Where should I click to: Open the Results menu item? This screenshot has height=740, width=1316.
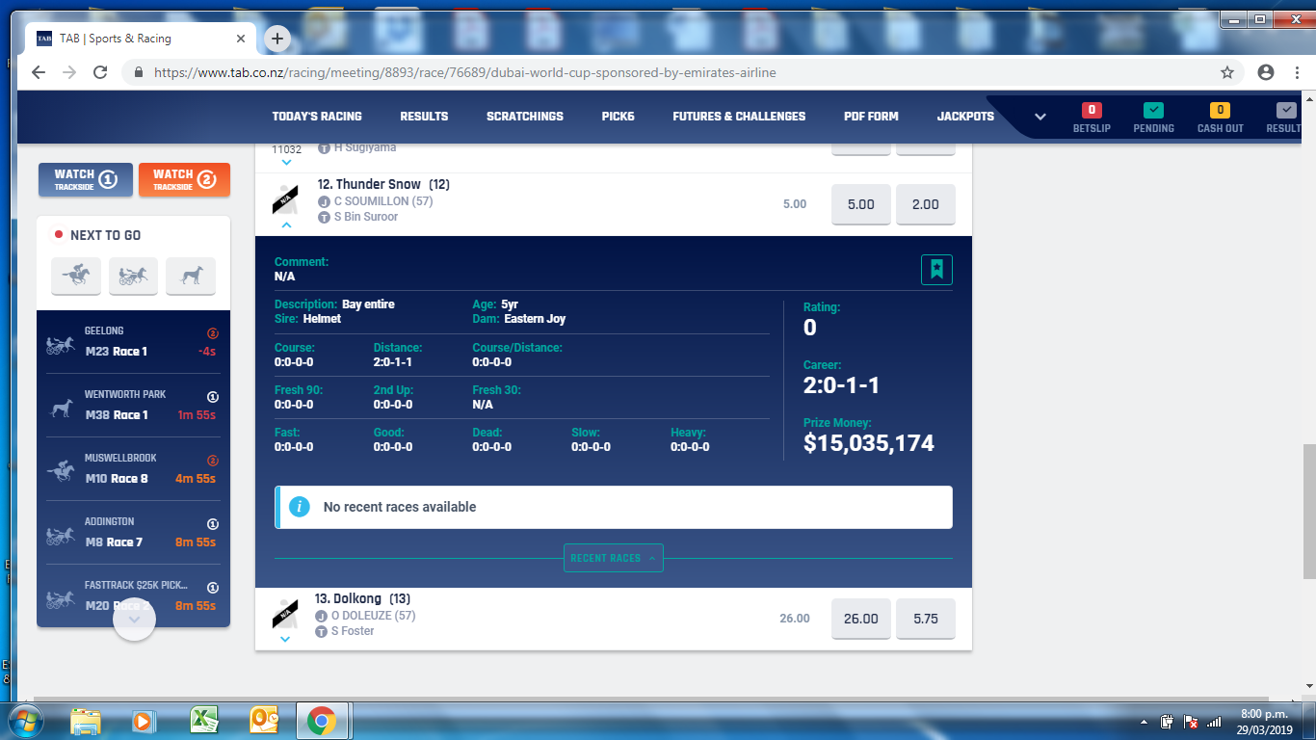point(424,117)
